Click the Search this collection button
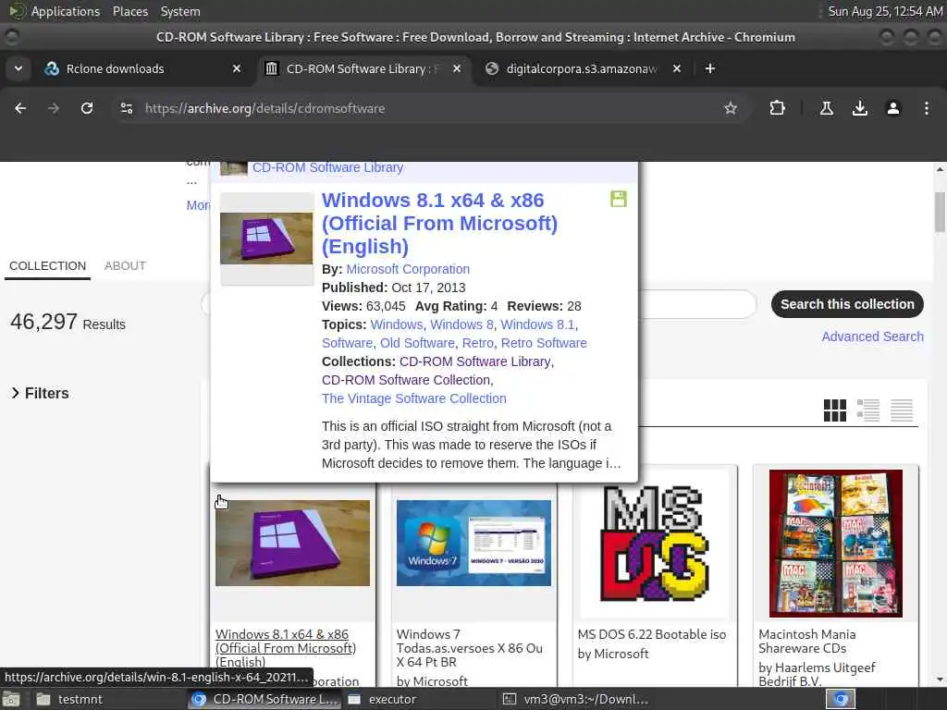This screenshot has height=710, width=947. point(847,304)
